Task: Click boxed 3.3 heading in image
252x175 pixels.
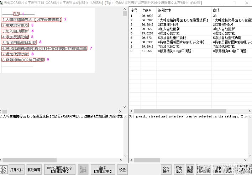Action: 16,14
